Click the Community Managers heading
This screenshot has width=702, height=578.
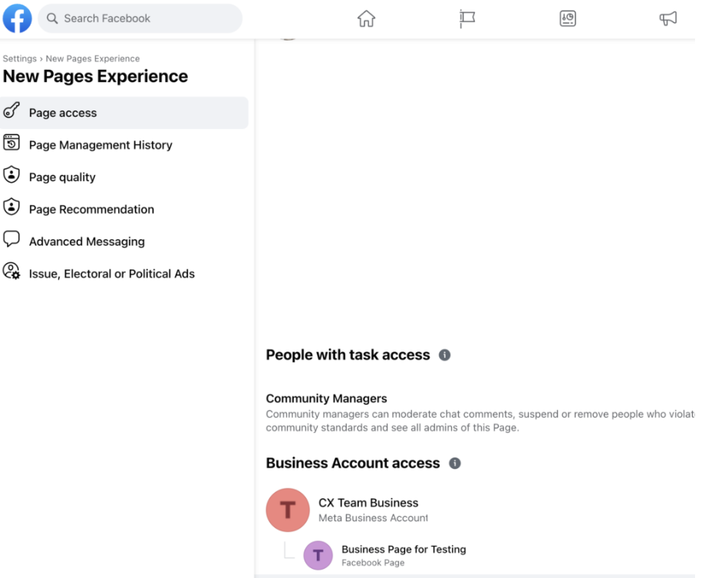point(326,399)
